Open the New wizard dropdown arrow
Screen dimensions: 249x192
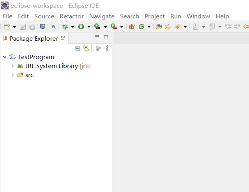14,27
